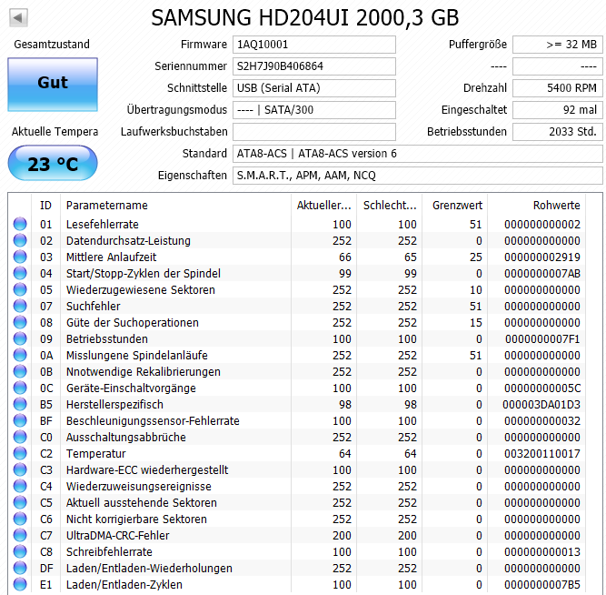Click status orb for Suchfehler row
This screenshot has width=606, height=595.
pyautogui.click(x=20, y=306)
